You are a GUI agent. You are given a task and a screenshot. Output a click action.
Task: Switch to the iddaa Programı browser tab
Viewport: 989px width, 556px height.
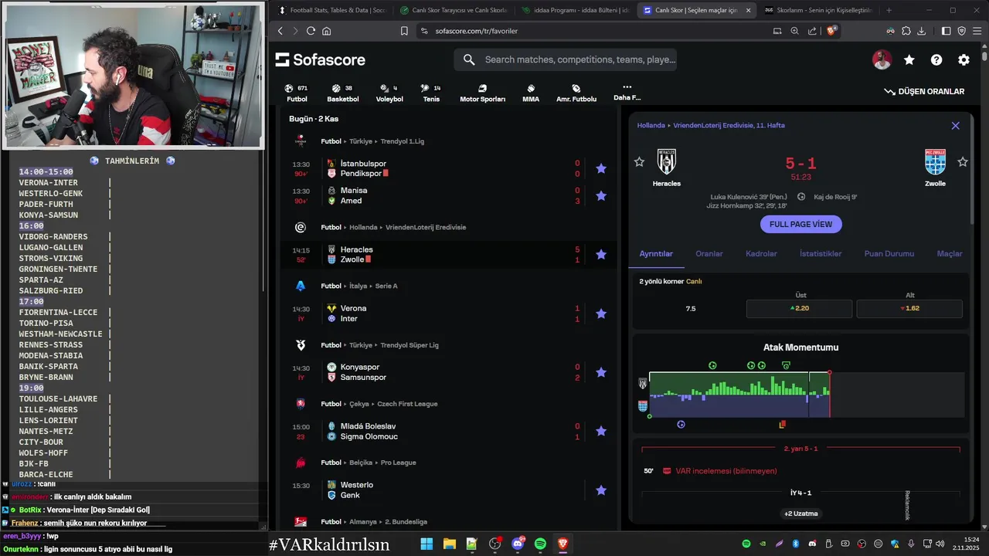[575, 10]
